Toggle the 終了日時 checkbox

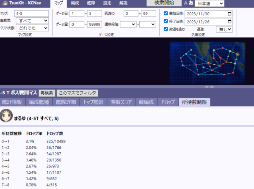click(x=166, y=21)
